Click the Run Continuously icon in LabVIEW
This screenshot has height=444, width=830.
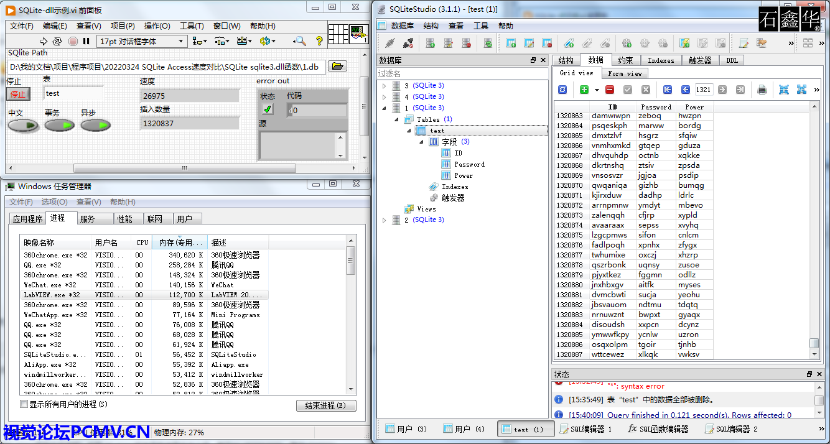pyautogui.click(x=57, y=41)
